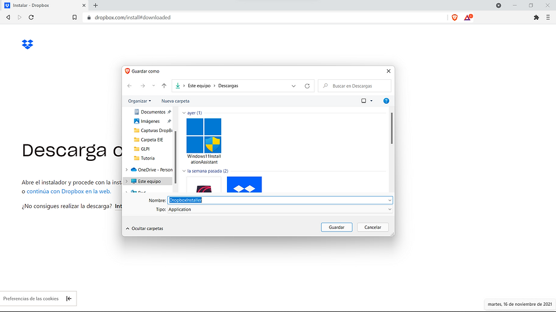Click the Dropbox logo on the page
556x312 pixels.
tap(27, 44)
